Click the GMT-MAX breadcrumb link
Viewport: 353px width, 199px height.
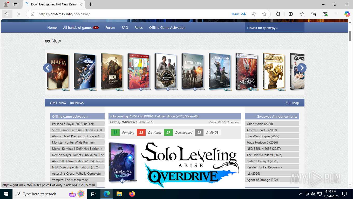58,103
